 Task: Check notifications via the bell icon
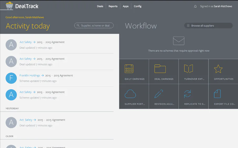(x=195, y=6)
